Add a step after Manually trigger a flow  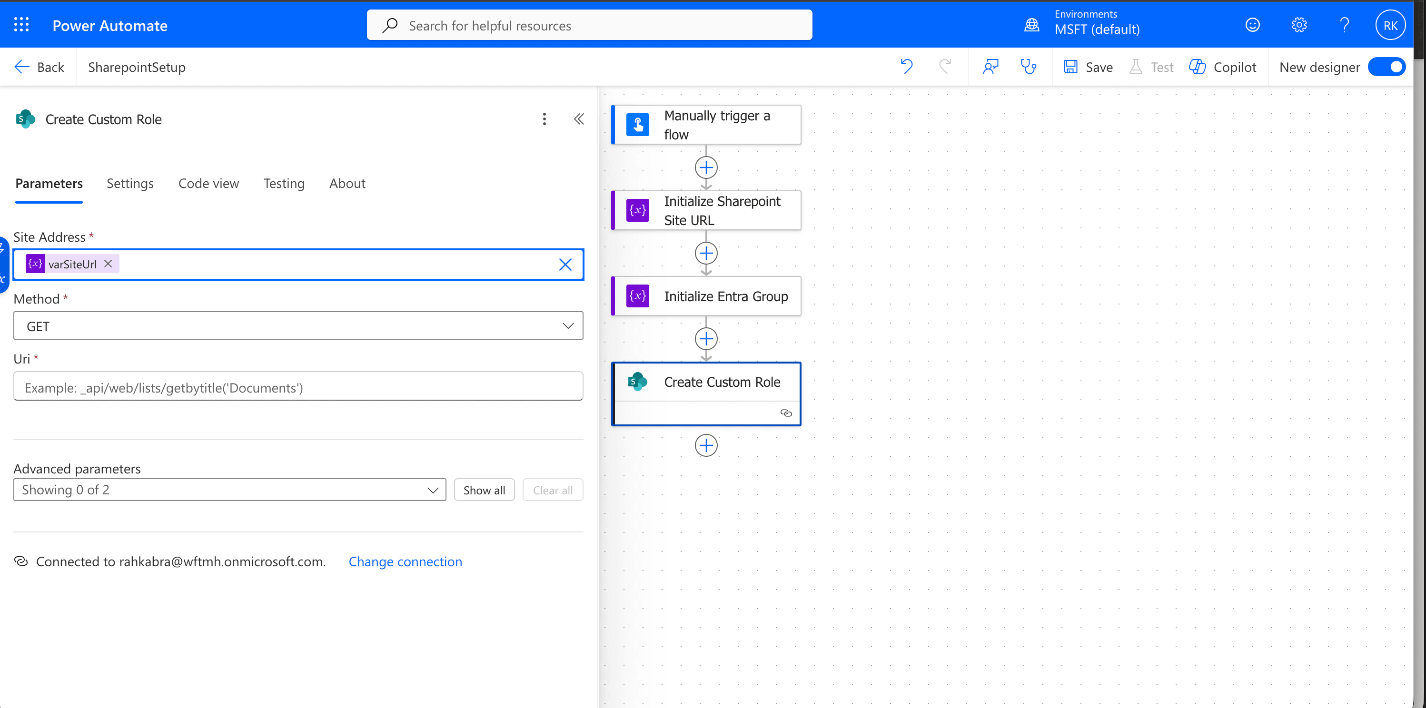pos(706,167)
